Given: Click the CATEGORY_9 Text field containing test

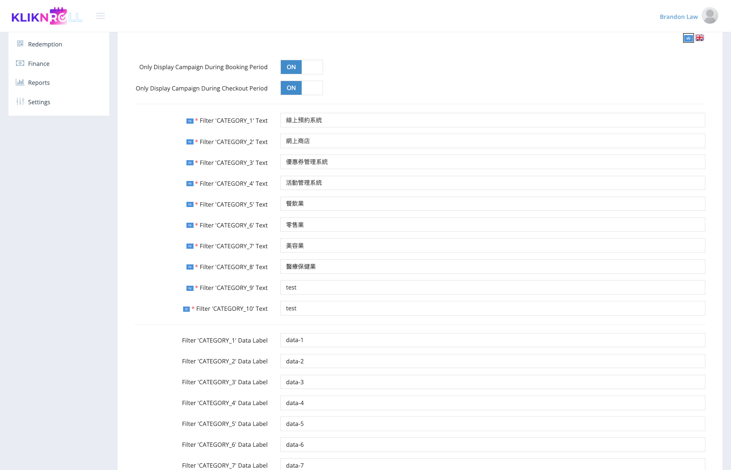Looking at the screenshot, I should point(492,287).
